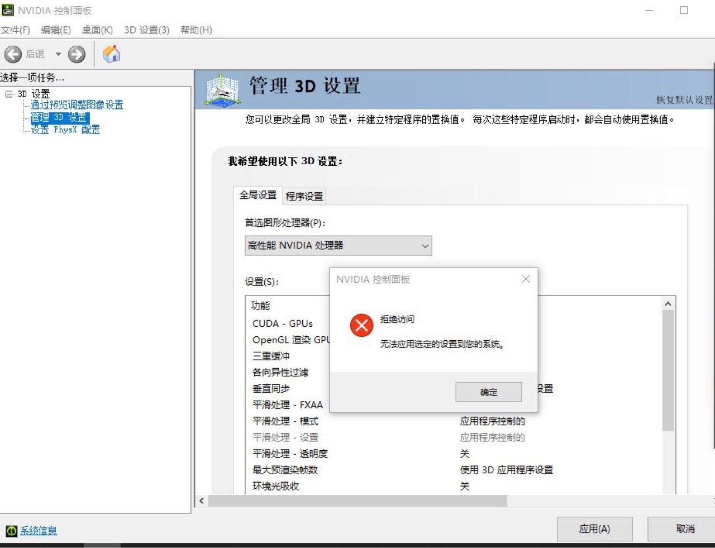Open the 桌面(K) menu
Image resolution: width=715 pixels, height=548 pixels.
point(97,30)
